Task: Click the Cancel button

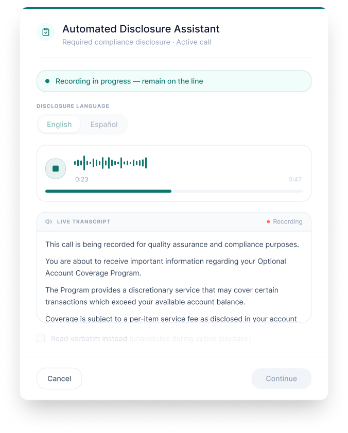Action: point(59,378)
